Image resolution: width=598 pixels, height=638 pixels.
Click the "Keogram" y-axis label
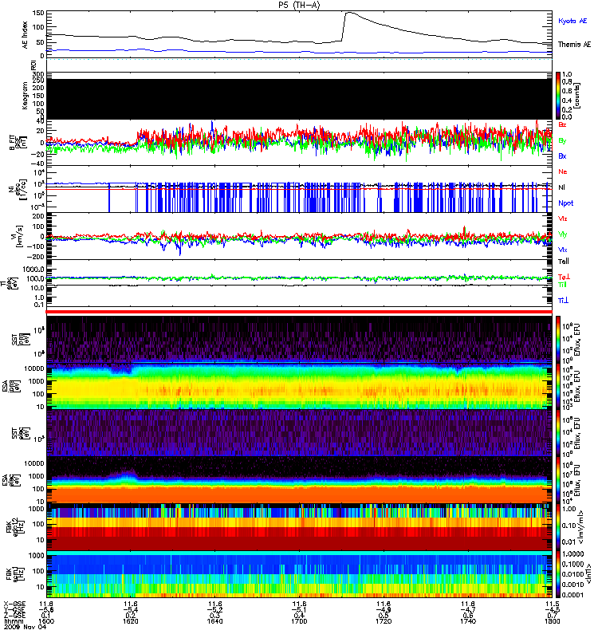[26, 96]
